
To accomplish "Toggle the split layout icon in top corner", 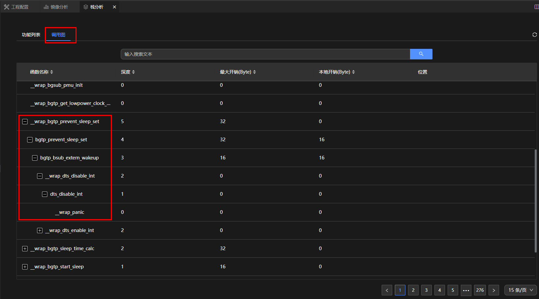I will (x=536, y=7).
